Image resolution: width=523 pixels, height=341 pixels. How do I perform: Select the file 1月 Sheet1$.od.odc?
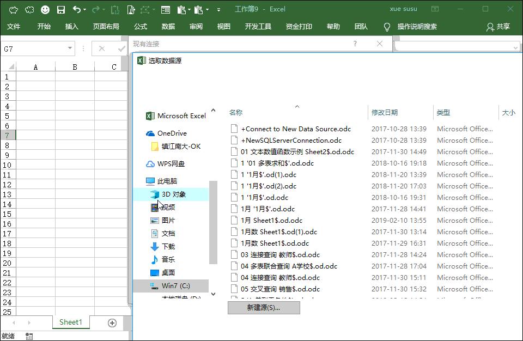click(x=271, y=220)
